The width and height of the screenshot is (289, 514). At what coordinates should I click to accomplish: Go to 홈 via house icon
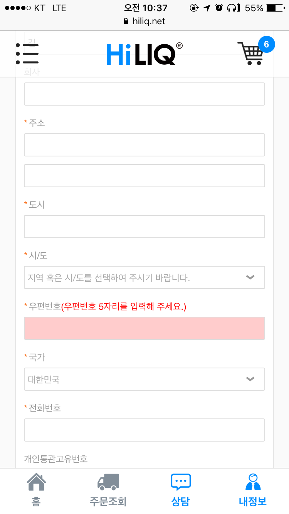(x=36, y=490)
